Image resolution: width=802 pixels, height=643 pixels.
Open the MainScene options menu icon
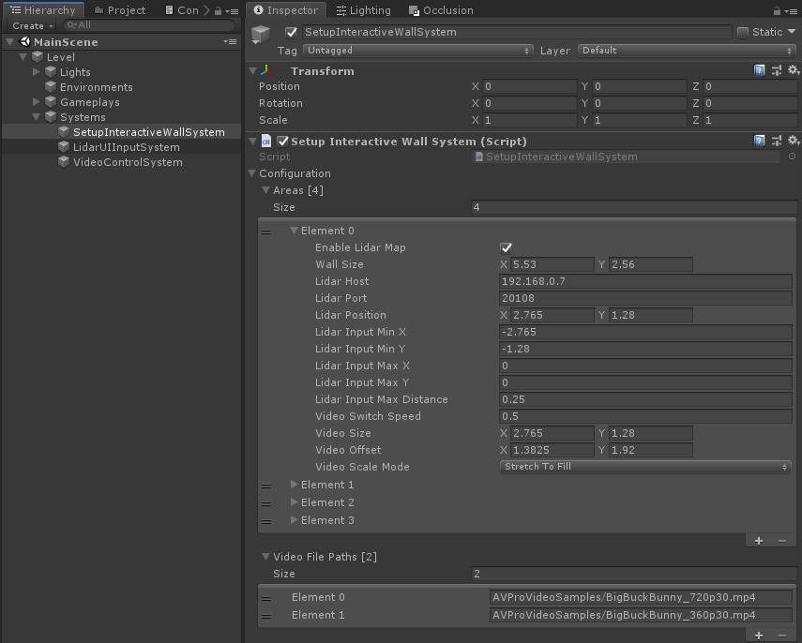pyautogui.click(x=230, y=42)
